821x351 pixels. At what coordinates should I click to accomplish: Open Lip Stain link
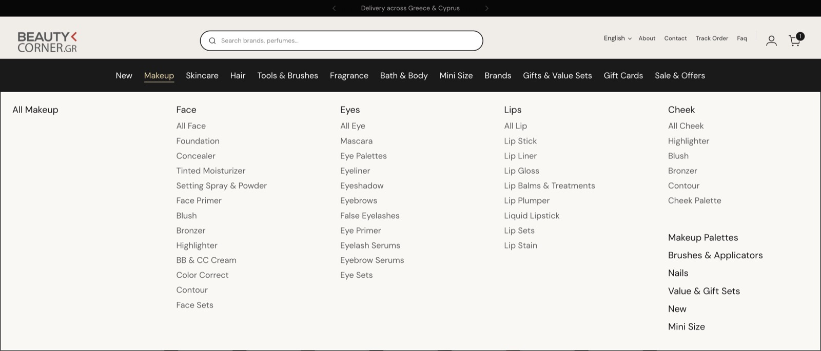520,245
